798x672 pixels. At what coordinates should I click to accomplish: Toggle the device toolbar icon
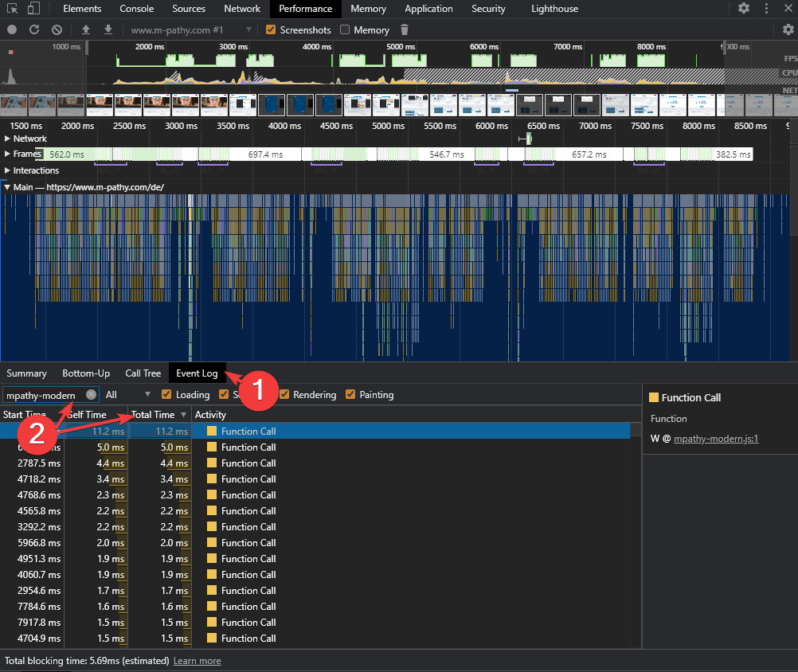pyautogui.click(x=33, y=9)
